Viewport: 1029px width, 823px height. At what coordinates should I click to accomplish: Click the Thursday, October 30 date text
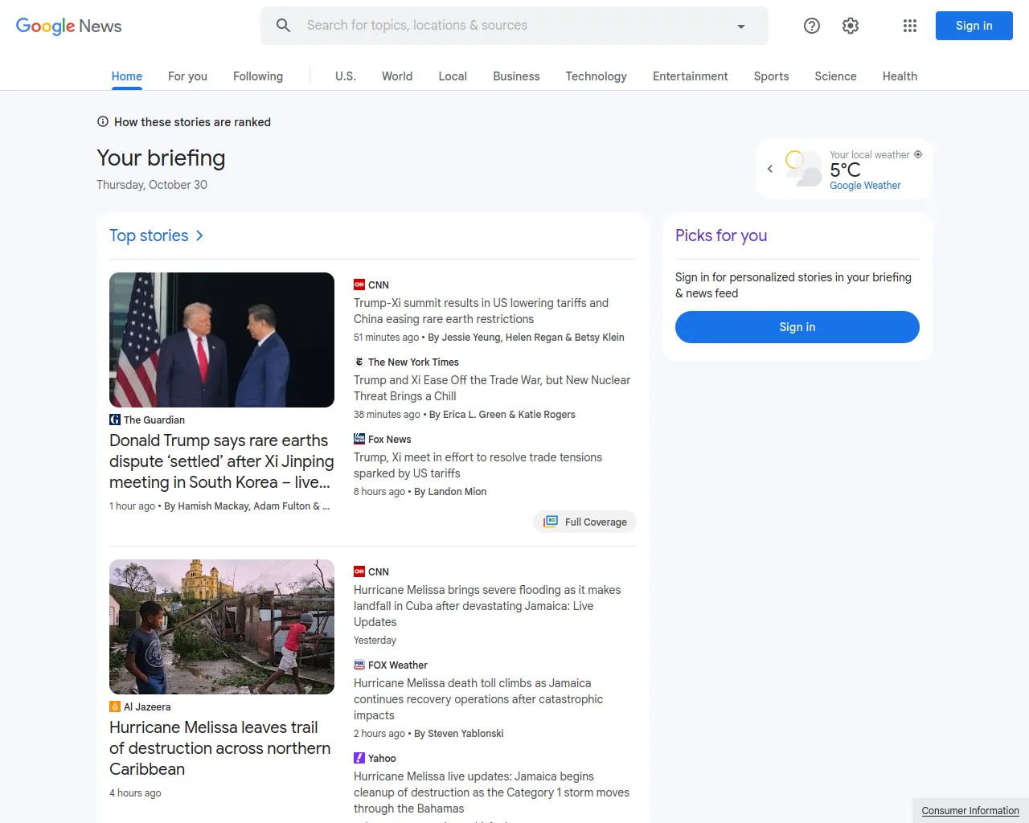[x=152, y=185]
